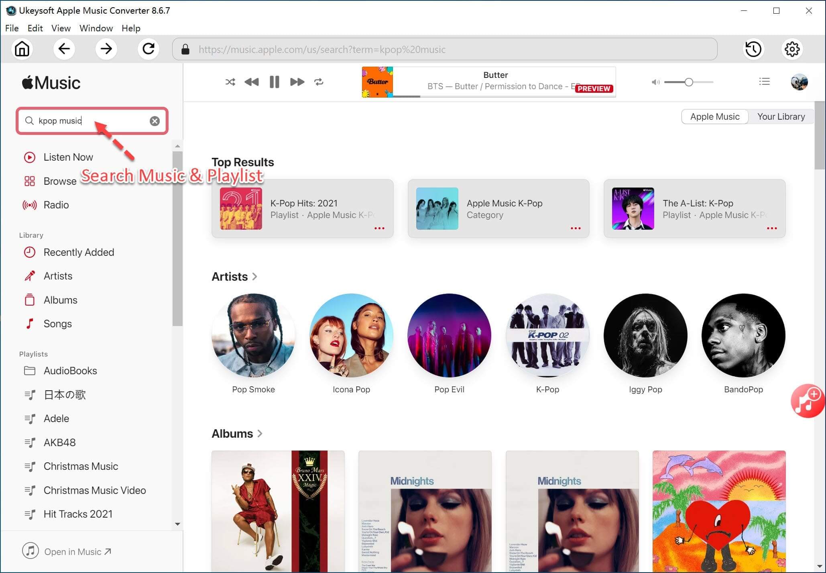Expand the Apple Music K-Pop category options

[x=575, y=228]
